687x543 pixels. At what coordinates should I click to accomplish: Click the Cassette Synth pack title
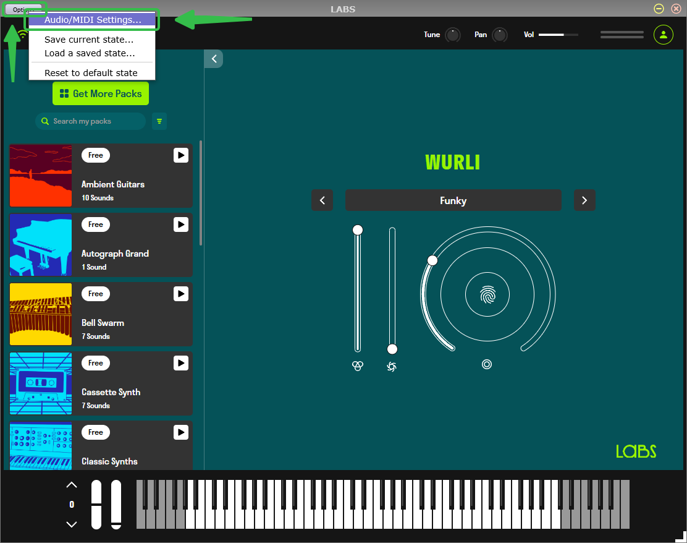coord(111,393)
